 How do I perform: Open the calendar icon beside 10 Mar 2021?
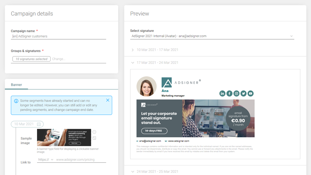[x=39, y=124]
